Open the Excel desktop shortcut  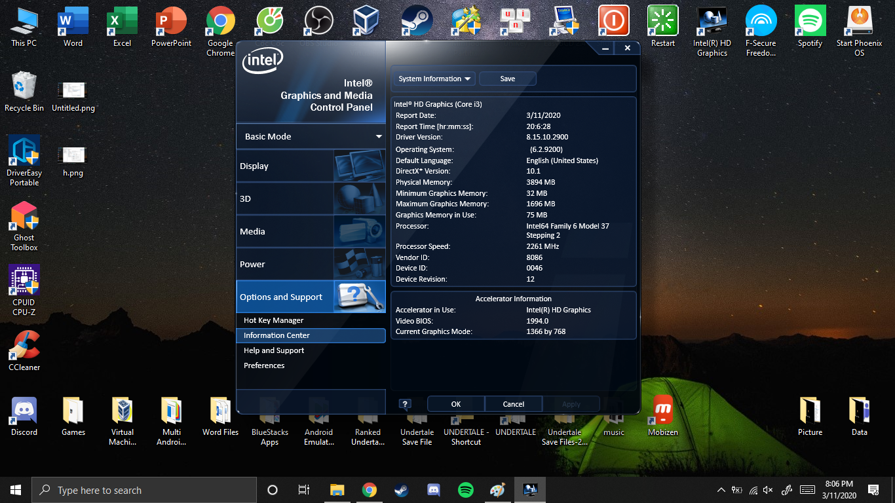(122, 27)
